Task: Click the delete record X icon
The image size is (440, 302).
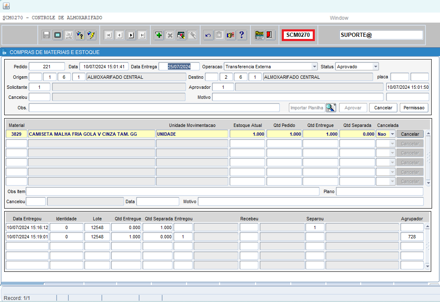Action: [x=170, y=35]
